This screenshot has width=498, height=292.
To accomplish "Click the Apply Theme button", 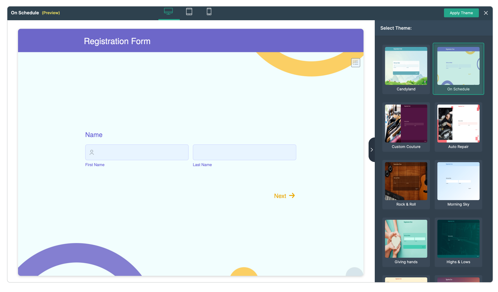I will click(461, 13).
